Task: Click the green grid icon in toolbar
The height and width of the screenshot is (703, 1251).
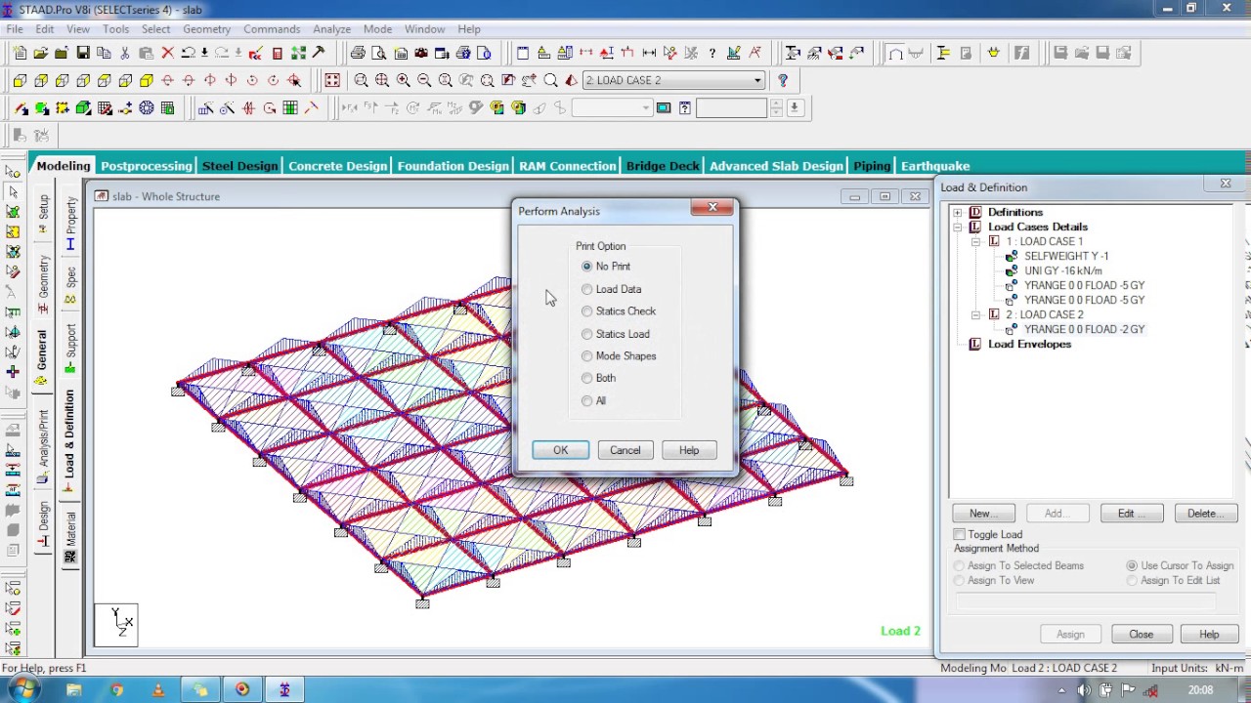Action: coord(290,108)
